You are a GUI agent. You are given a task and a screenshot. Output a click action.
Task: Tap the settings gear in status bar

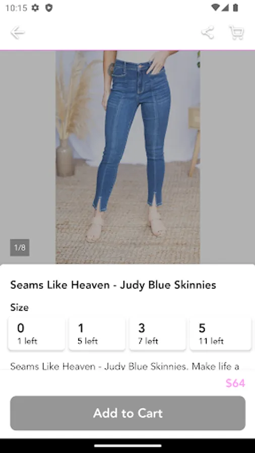point(35,8)
